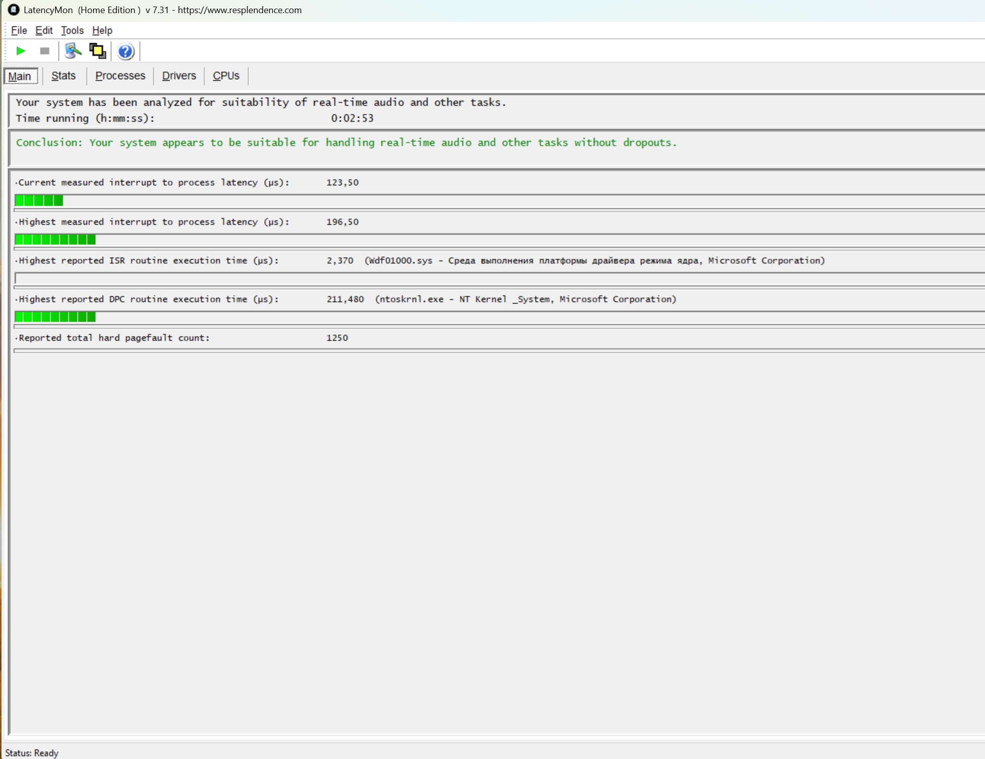
Task: Open the options icon with monitor and pencil
Action: 73,51
